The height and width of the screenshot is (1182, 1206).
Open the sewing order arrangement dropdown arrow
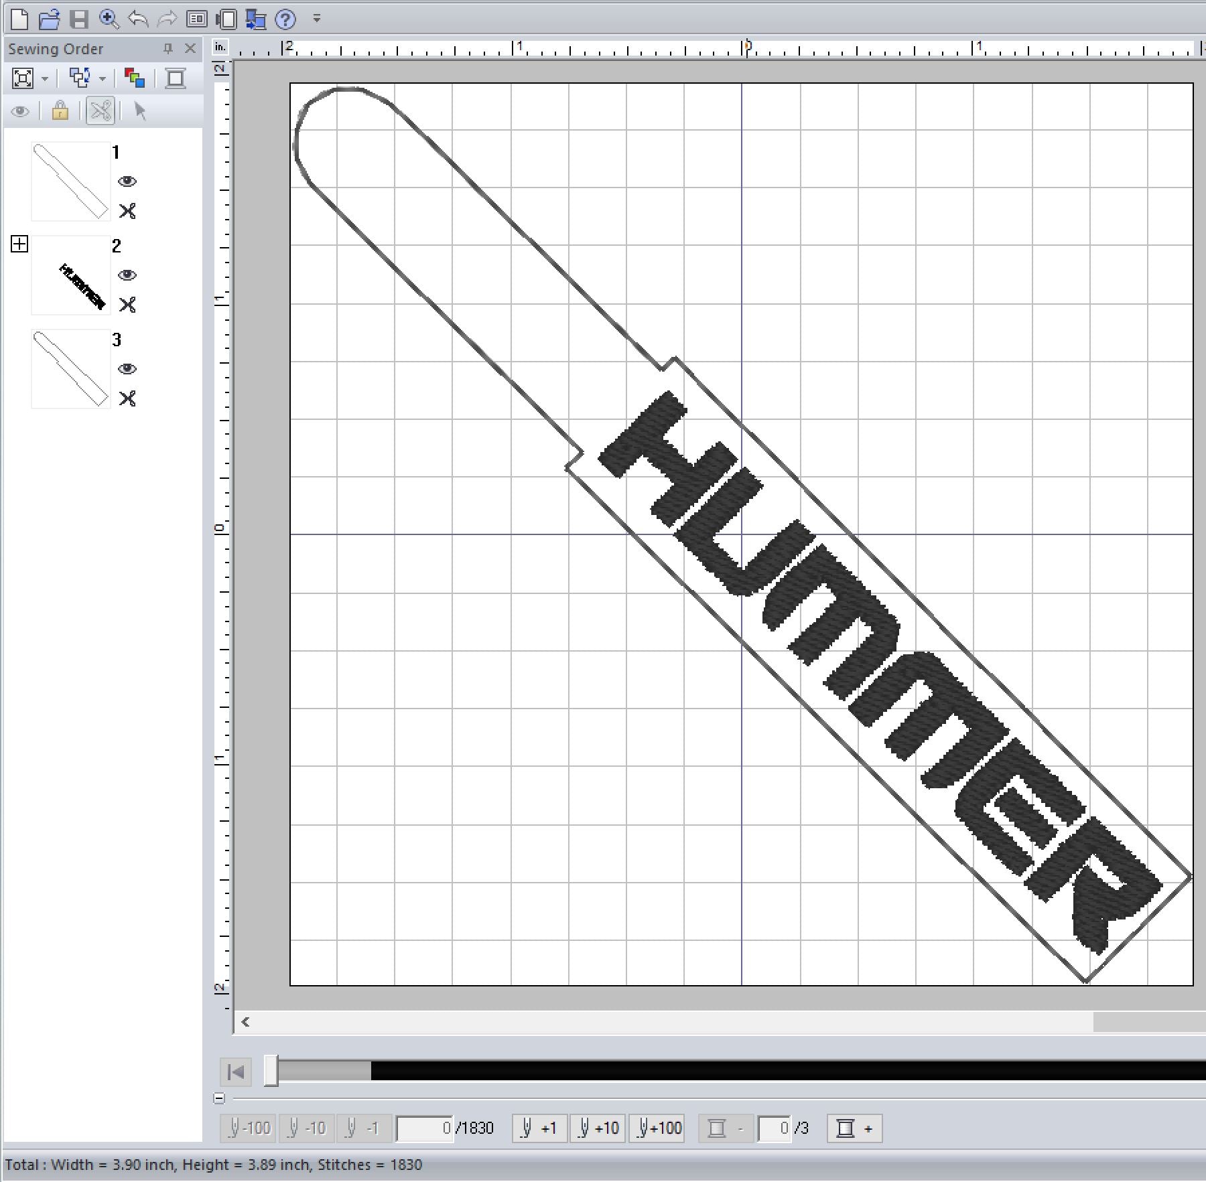pos(103,79)
